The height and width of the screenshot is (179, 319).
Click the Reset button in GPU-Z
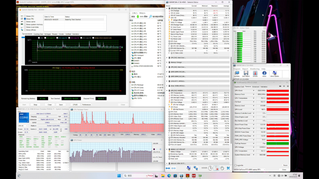pos(285,165)
